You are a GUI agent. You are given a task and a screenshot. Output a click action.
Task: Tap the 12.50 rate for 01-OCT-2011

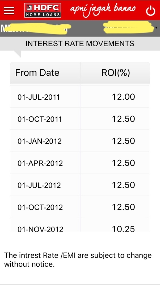pyautogui.click(x=124, y=119)
